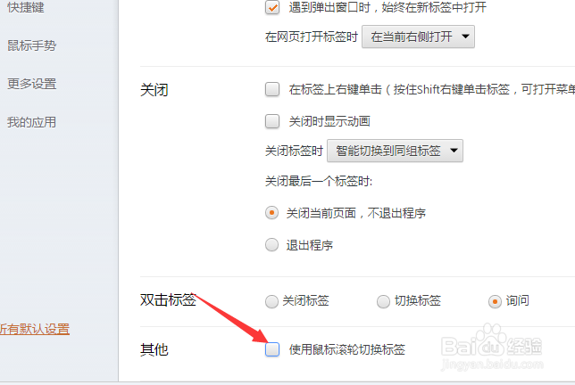Open the 智能切换到同组标签 dropdown
This screenshot has width=575, height=385.
(395, 151)
